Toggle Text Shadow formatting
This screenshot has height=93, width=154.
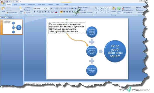point(46,12)
